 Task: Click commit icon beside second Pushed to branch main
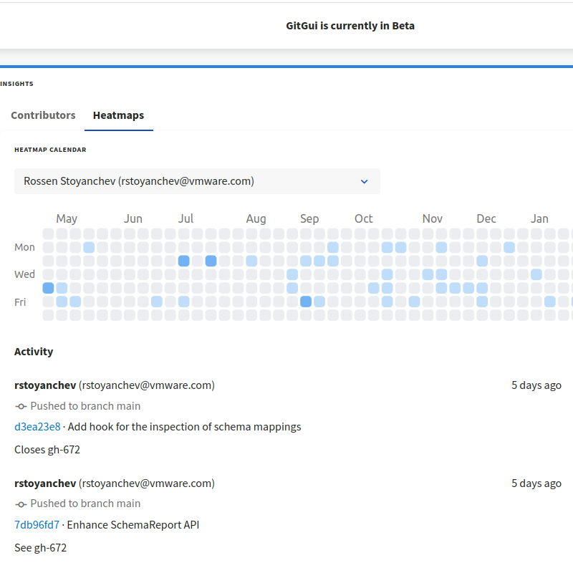tap(21, 504)
